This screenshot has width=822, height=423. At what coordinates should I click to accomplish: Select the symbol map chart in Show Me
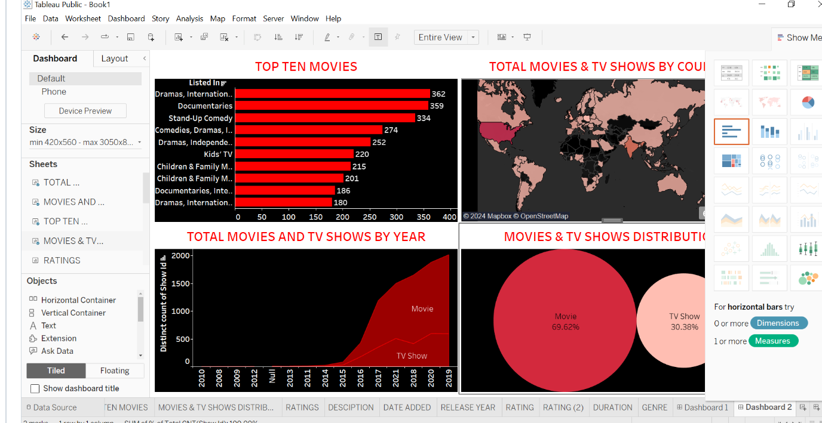coord(731,102)
